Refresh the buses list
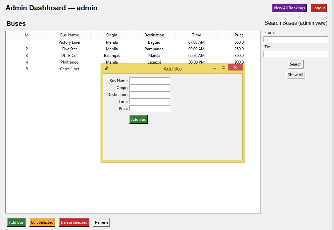 [101, 222]
